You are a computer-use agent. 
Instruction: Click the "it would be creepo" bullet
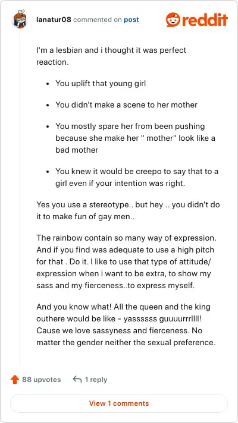(137, 177)
